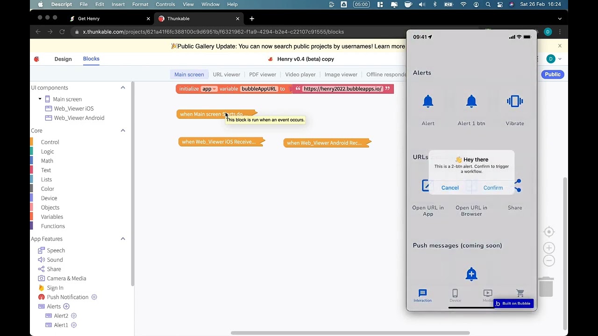Open the macOS Control Center
598x336 pixels.
point(500,4)
